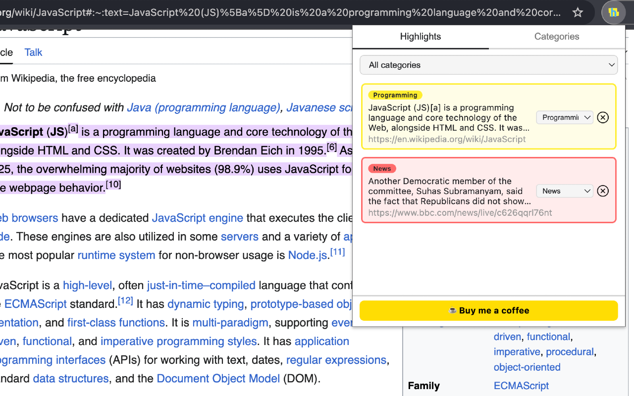Select the Suhas Subramanyam highlight text
This screenshot has width=634, height=396.
(450, 191)
